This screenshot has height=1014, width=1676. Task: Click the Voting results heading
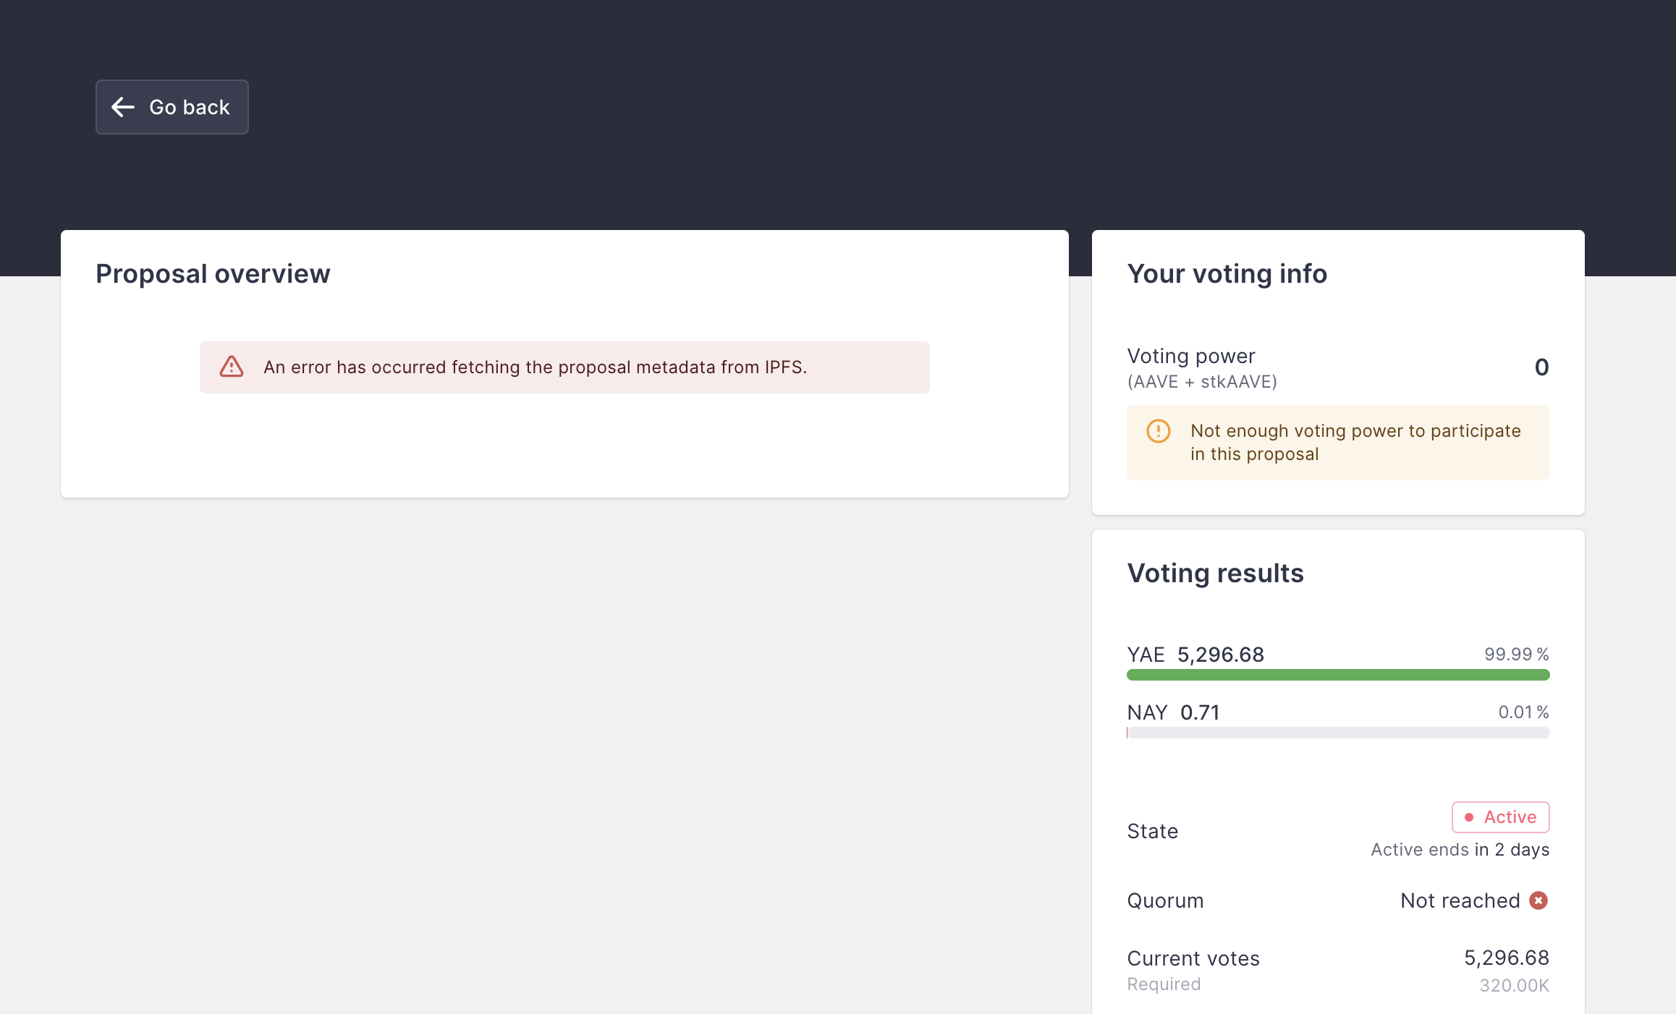pyautogui.click(x=1215, y=574)
